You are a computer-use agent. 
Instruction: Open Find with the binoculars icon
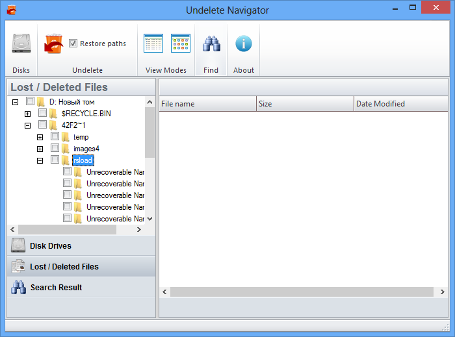coord(211,44)
